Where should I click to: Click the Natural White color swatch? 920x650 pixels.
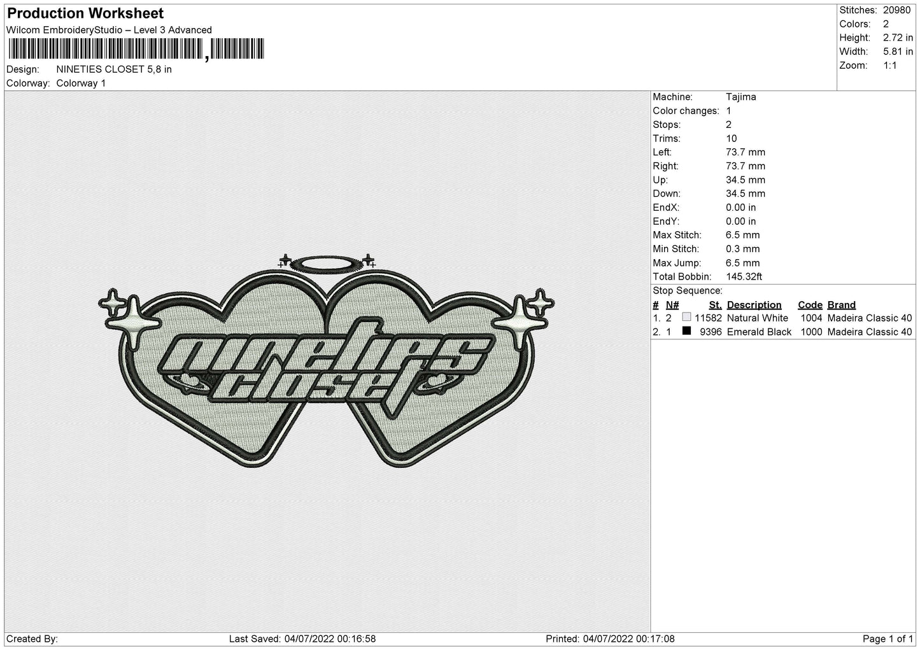click(686, 317)
